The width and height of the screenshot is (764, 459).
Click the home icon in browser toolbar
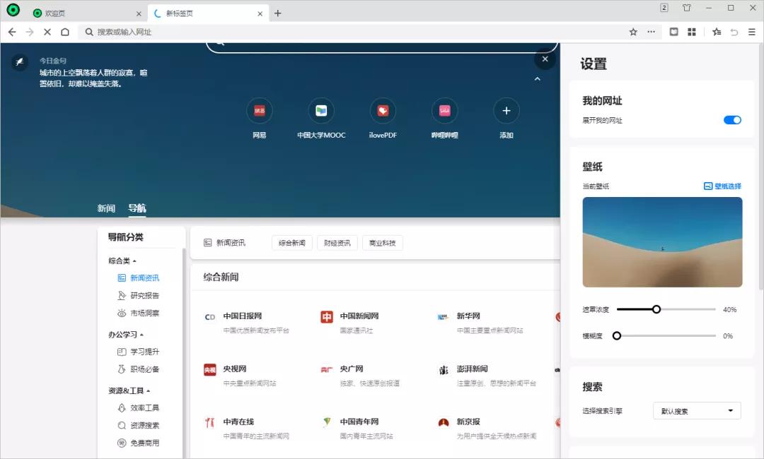click(64, 32)
